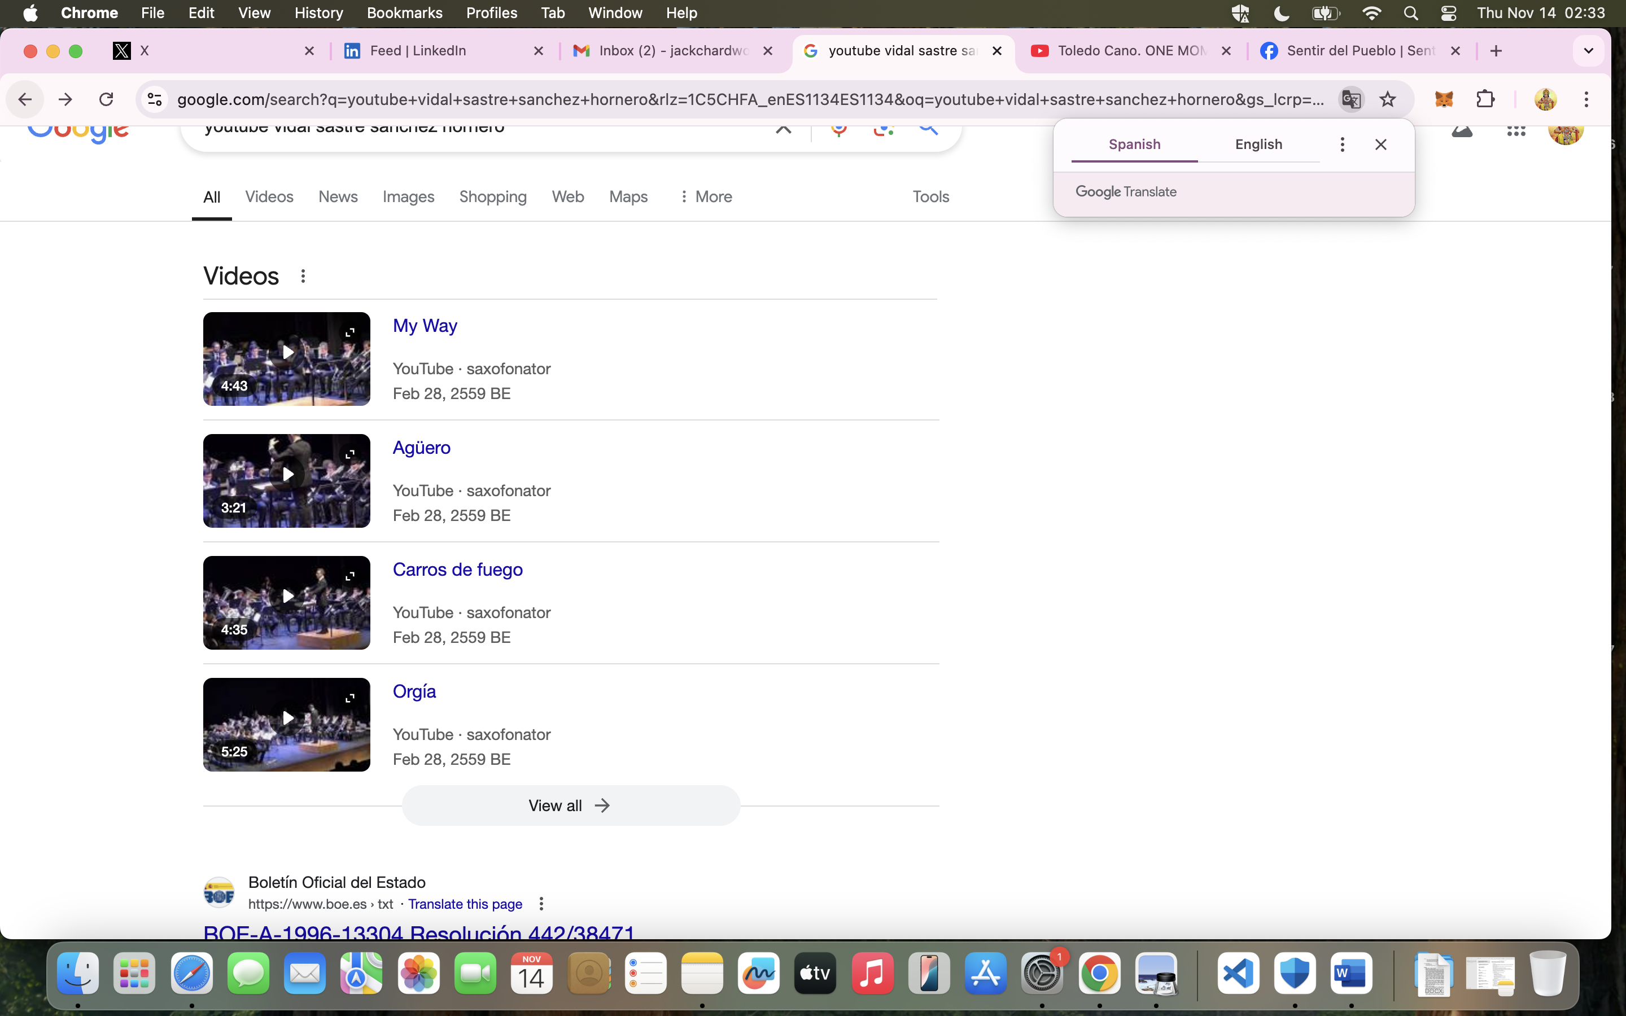1626x1016 pixels.
Task: Open the Google apps grid icon
Action: coord(1516,131)
